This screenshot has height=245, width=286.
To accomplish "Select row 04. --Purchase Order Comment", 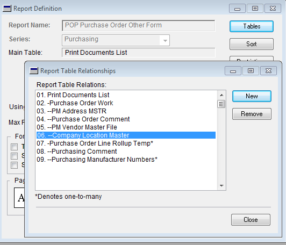I will [126, 119].
